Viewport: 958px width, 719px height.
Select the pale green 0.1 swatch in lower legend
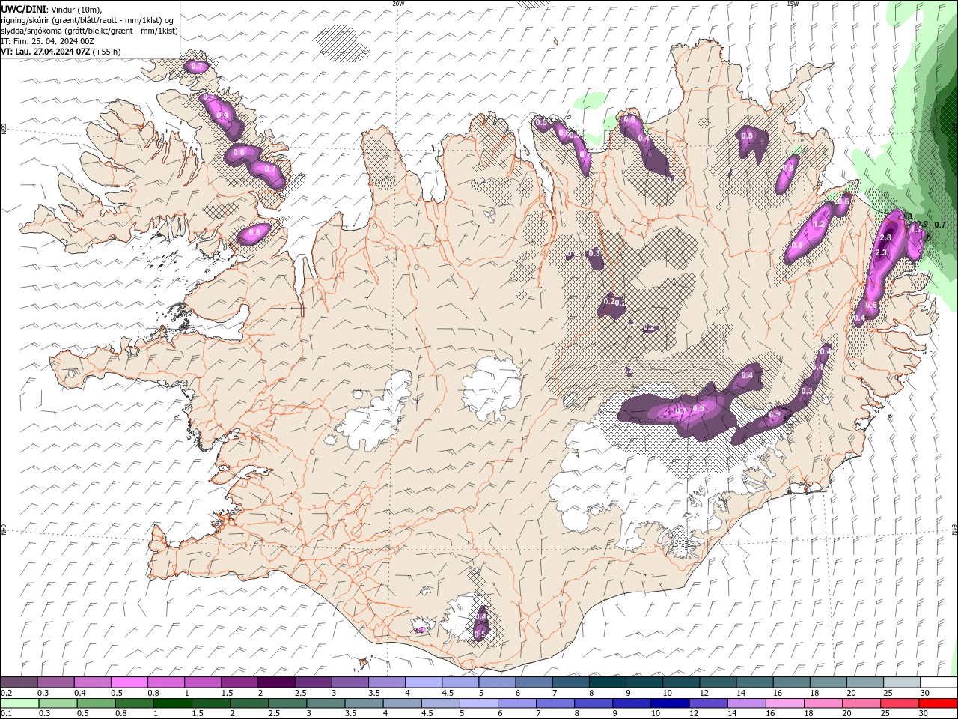pos(19,703)
